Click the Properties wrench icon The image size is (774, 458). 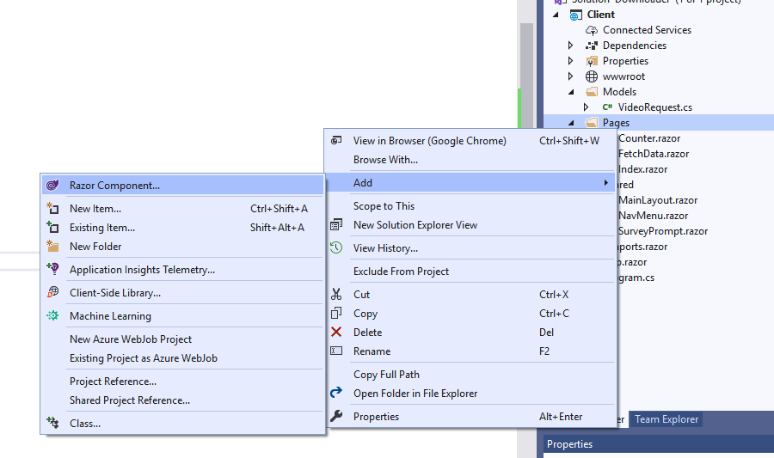pyautogui.click(x=336, y=416)
